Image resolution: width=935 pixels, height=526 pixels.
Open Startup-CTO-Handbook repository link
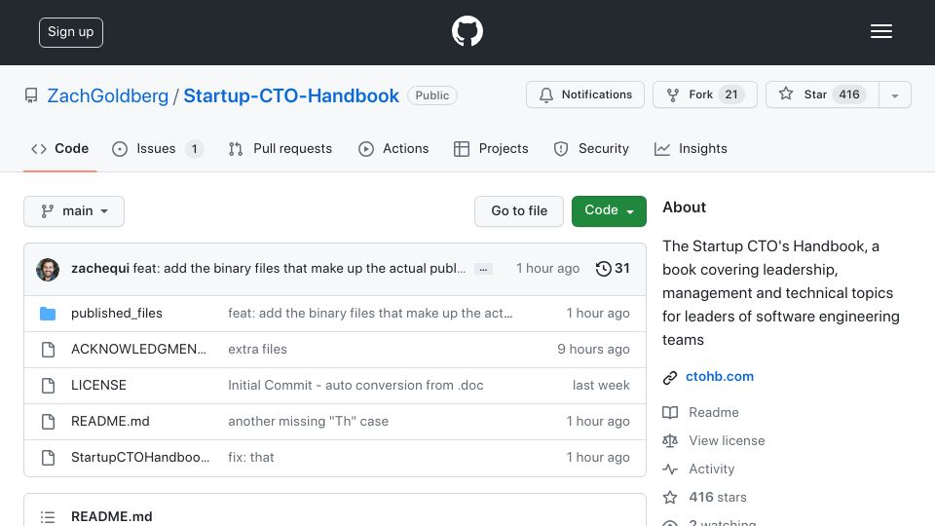click(291, 95)
